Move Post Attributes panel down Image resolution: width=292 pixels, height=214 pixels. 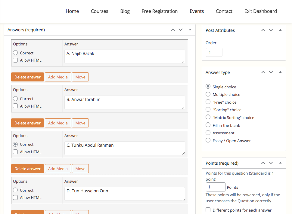click(x=271, y=30)
